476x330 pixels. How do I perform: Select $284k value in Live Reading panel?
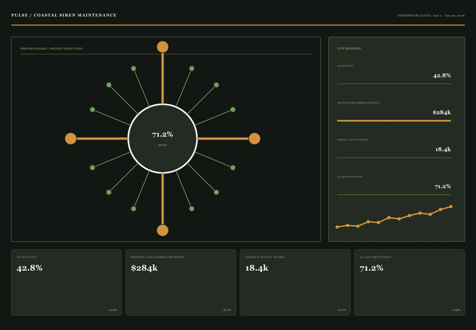point(442,112)
